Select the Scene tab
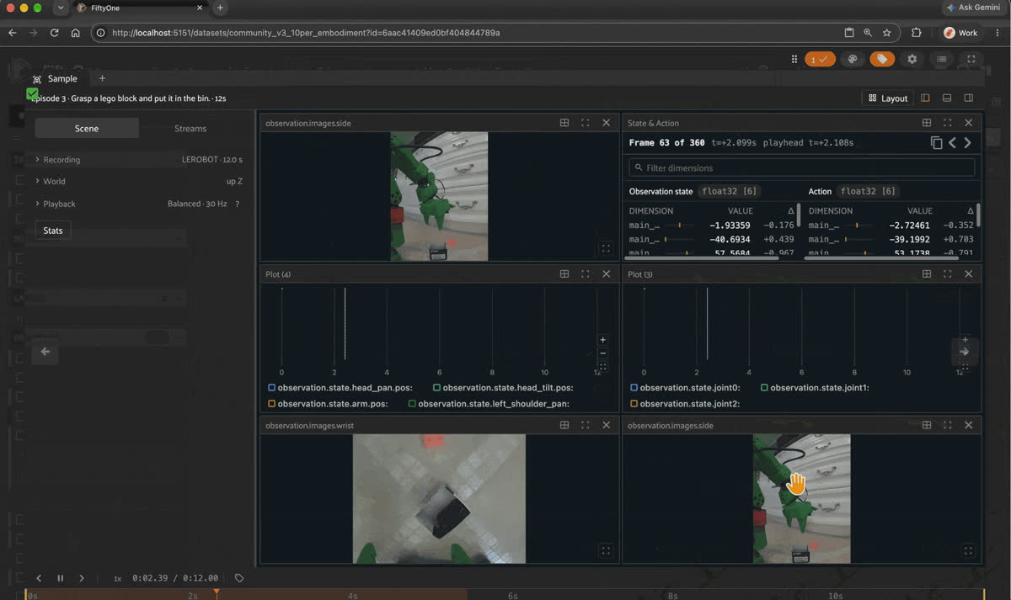 point(87,129)
